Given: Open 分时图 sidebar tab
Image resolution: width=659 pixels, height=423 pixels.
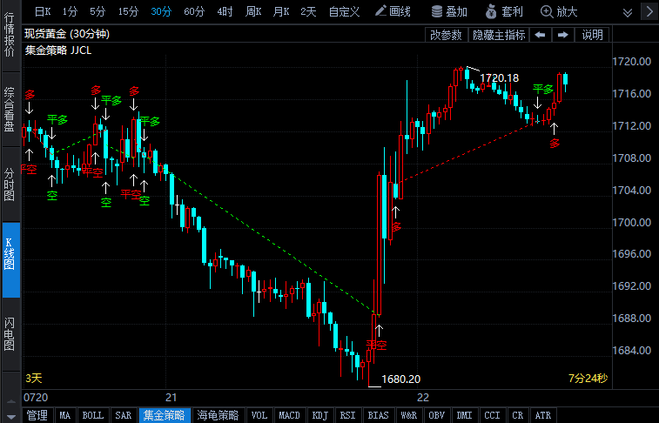Looking at the screenshot, I should (x=10, y=185).
